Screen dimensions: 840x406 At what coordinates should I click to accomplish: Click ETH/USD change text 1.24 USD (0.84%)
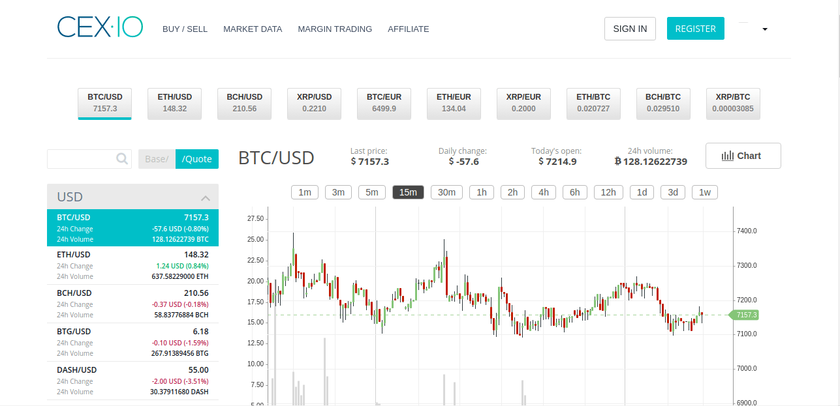tap(183, 266)
